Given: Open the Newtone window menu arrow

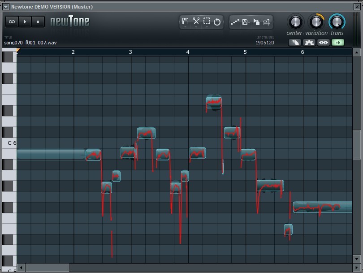Looking at the screenshot, I should (x=6, y=7).
